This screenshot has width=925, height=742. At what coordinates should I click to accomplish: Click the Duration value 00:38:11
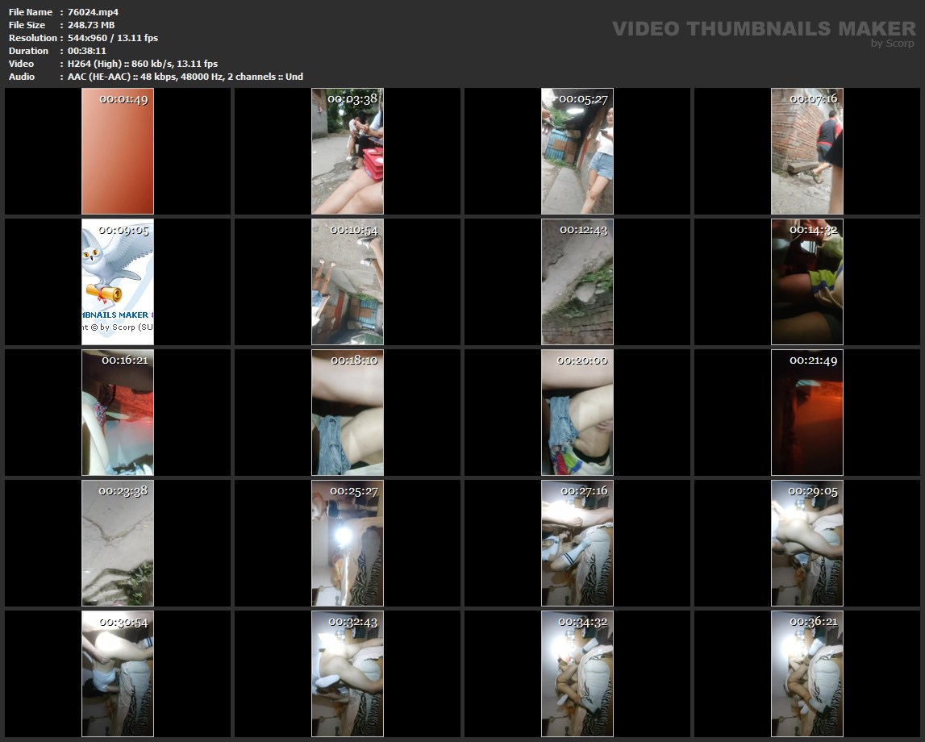click(x=87, y=51)
